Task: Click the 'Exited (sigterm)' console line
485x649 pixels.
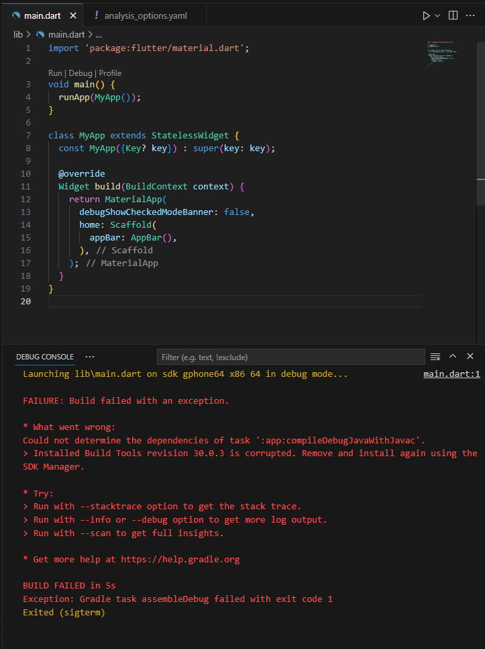Action: (64, 613)
